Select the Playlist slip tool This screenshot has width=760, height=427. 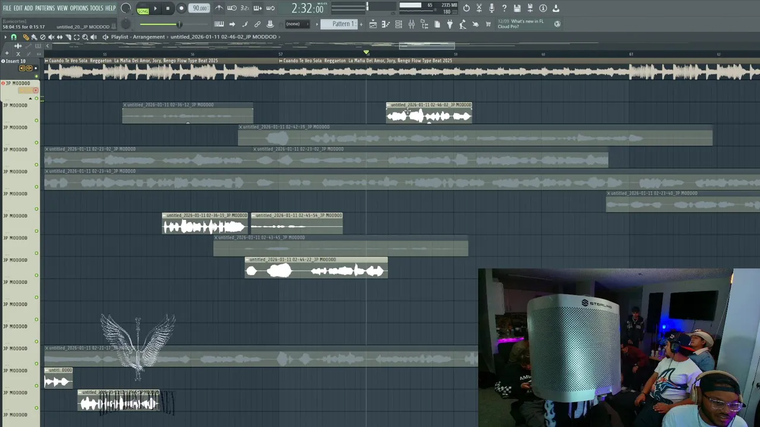point(59,37)
